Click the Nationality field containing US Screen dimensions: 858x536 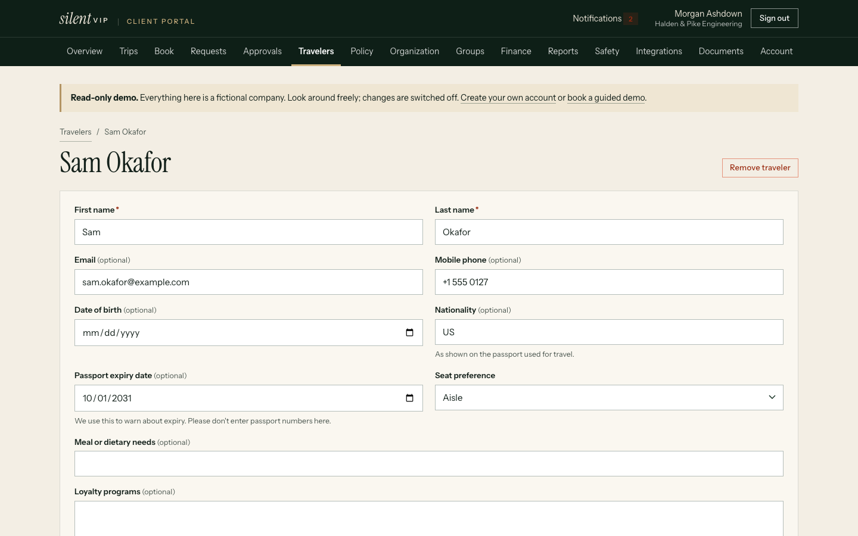(609, 332)
